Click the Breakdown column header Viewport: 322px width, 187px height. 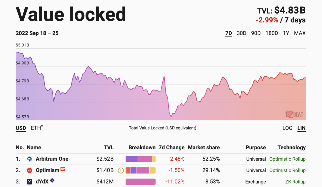tap(142, 148)
